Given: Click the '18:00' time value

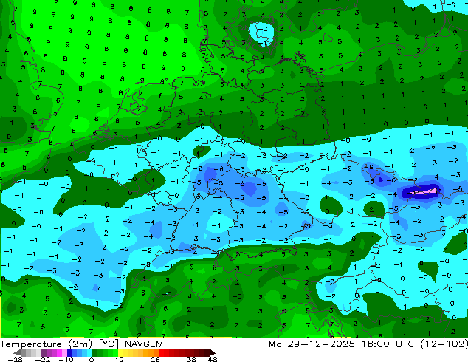Looking at the screenshot, I should tap(375, 344).
